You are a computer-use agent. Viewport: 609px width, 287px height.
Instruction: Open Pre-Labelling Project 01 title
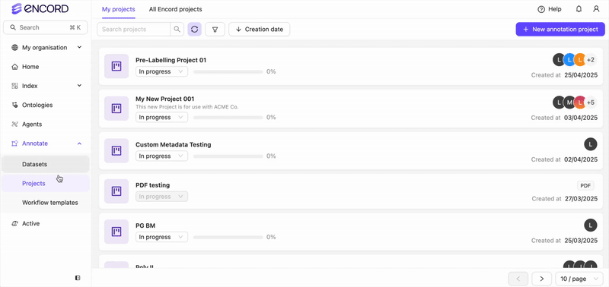(x=171, y=60)
